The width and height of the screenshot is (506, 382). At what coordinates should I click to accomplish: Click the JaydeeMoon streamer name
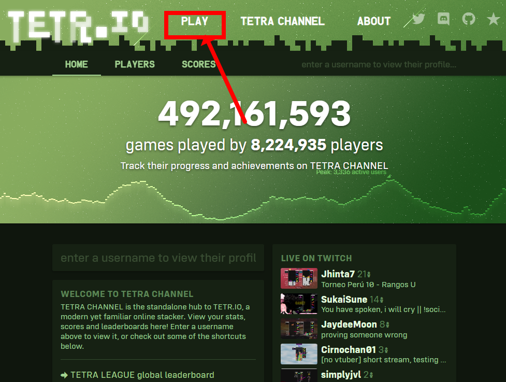pos(349,324)
